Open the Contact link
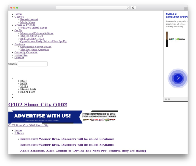This screenshot has width=196, height=166. coord(19,58)
